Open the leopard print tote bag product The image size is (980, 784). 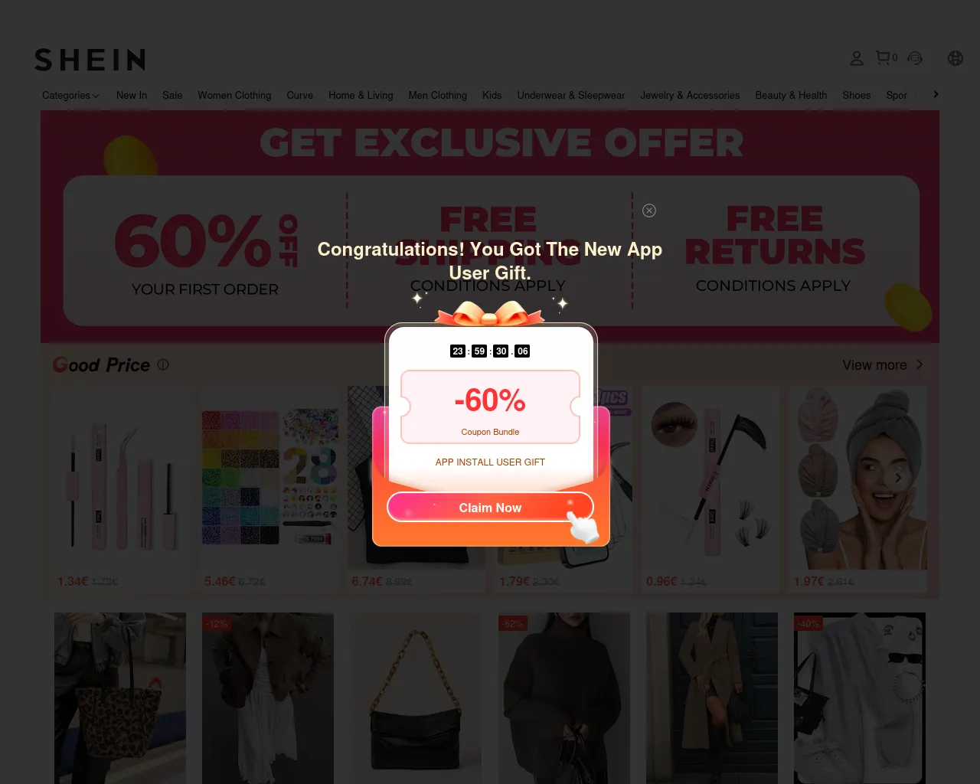120,698
